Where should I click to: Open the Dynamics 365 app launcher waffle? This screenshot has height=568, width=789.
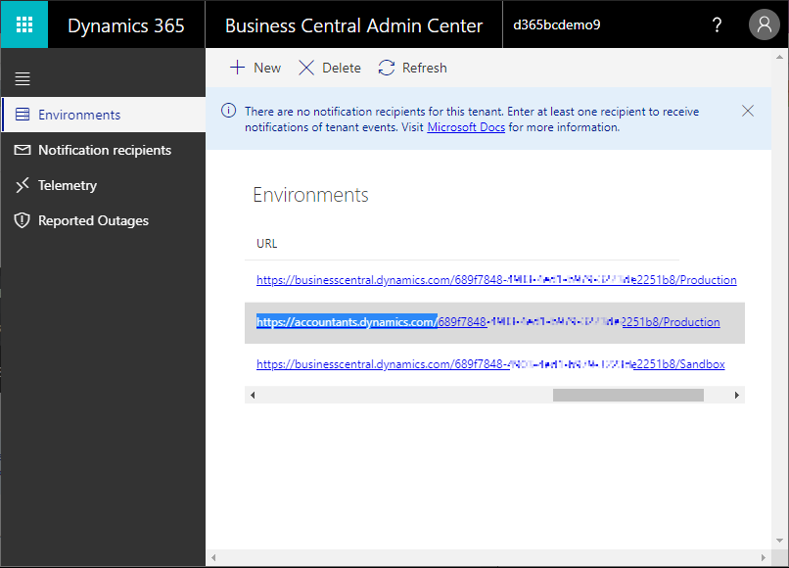(24, 24)
